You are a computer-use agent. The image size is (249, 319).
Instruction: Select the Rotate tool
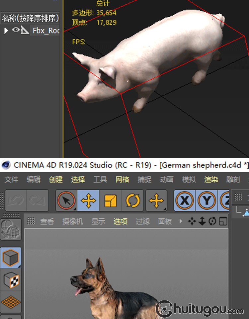[132, 200]
